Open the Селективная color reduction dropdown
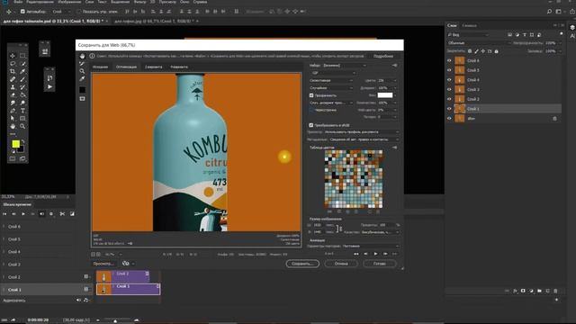Screen dimensions: 576x324 click(x=332, y=80)
